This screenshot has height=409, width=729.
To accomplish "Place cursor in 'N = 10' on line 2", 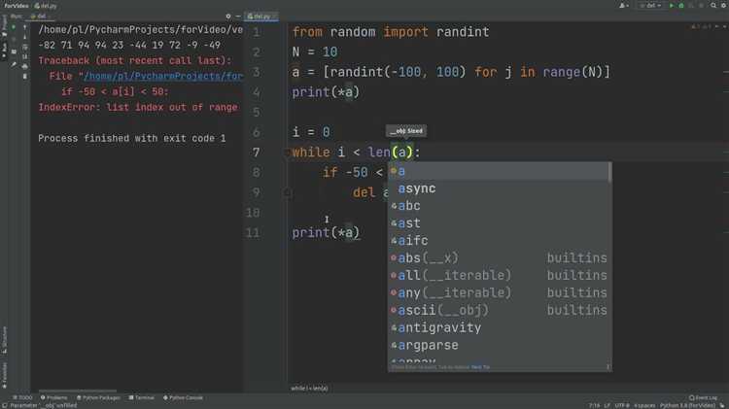I will 315,52.
